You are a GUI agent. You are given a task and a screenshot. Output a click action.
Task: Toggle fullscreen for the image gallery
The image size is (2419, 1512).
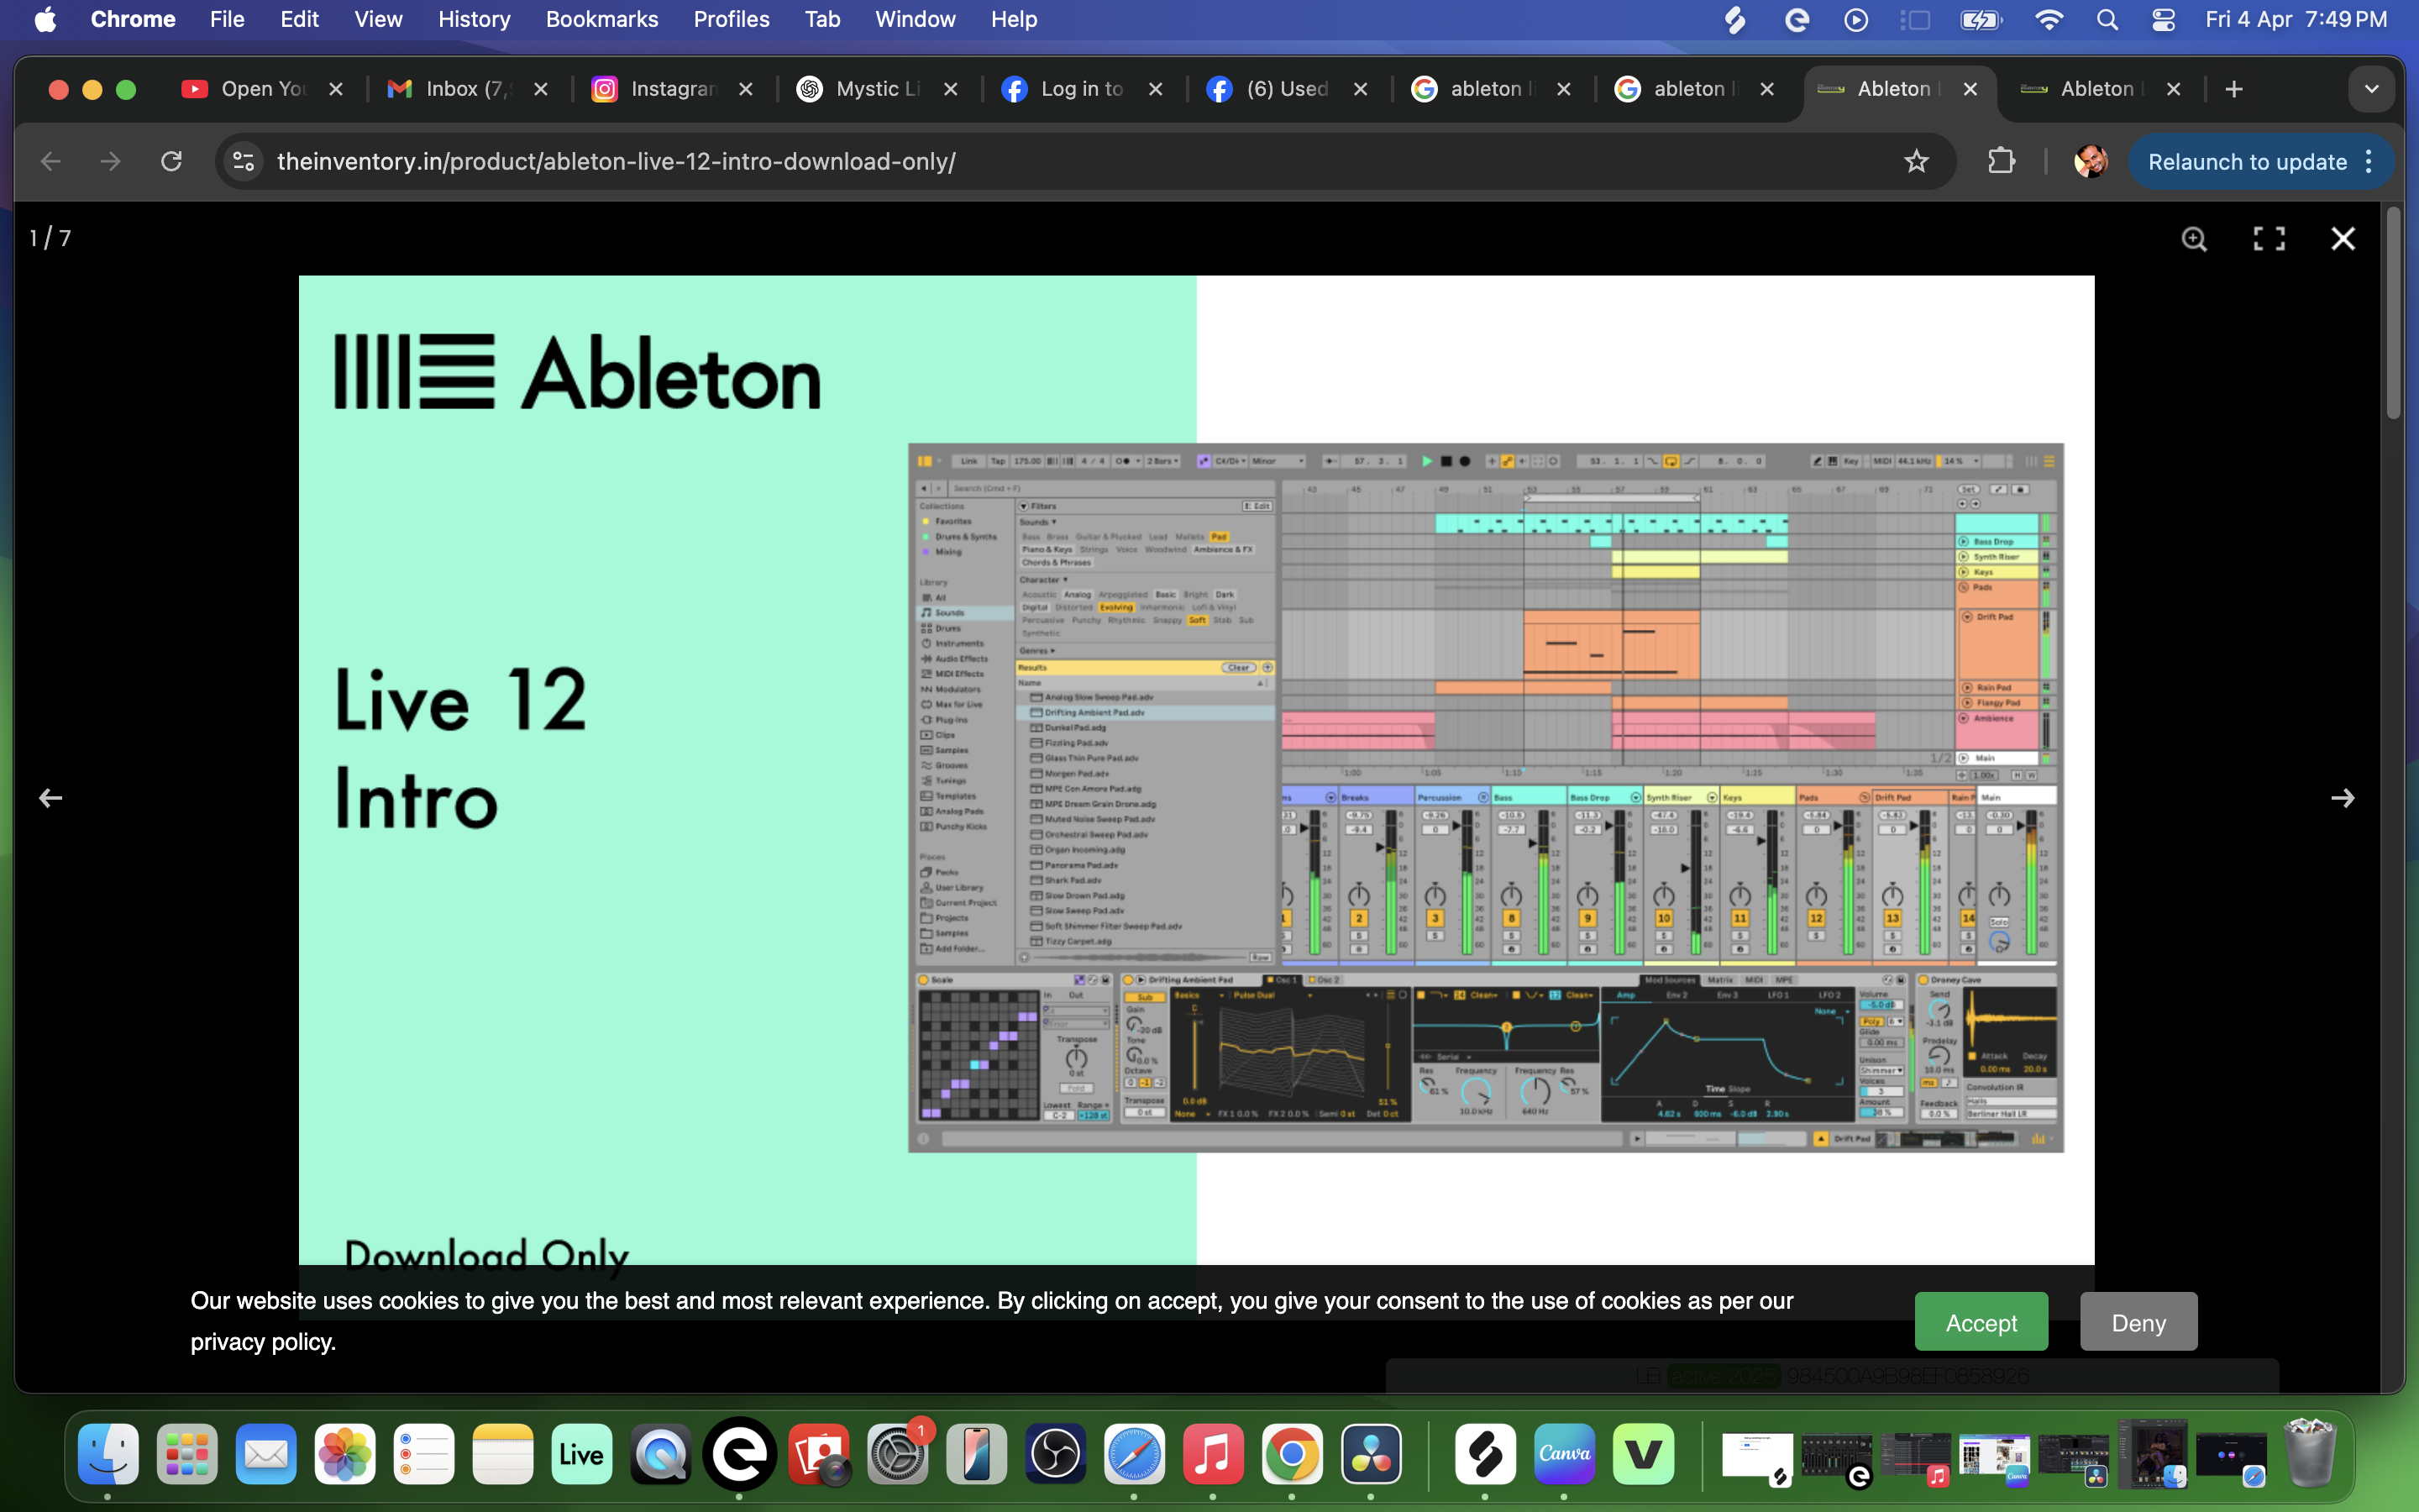(x=2269, y=239)
